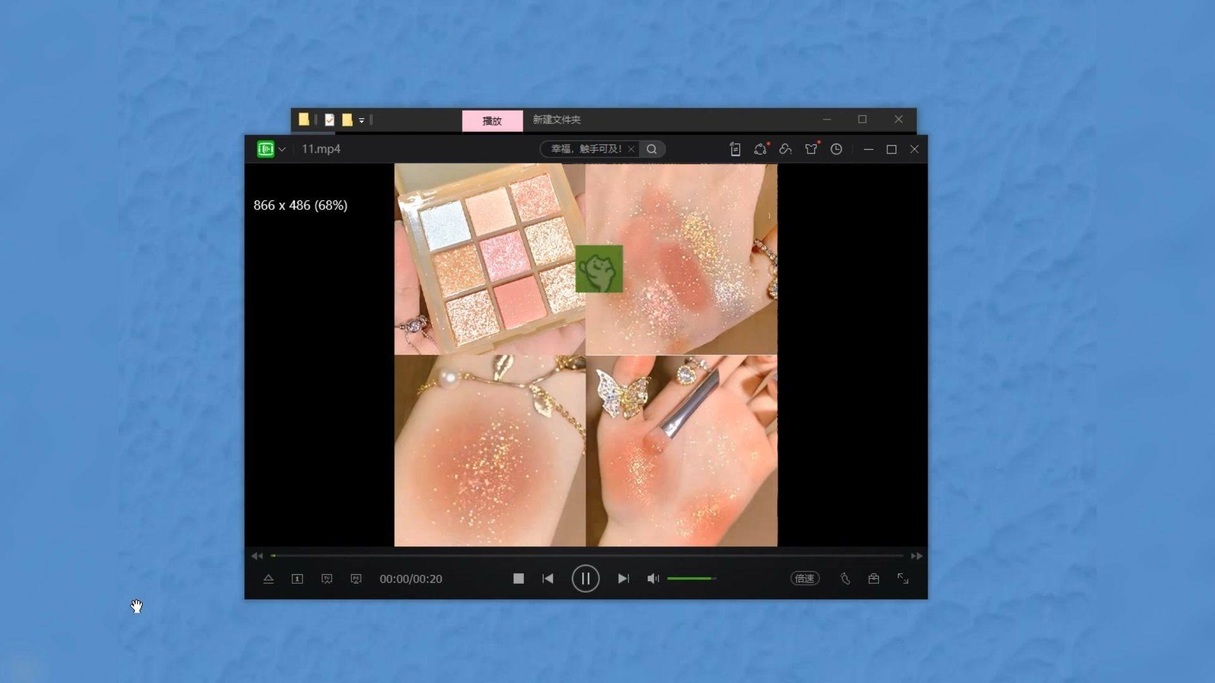The width and height of the screenshot is (1215, 683).
Task: Enter fullscreen with the expand arrows icon
Action: 903,579
